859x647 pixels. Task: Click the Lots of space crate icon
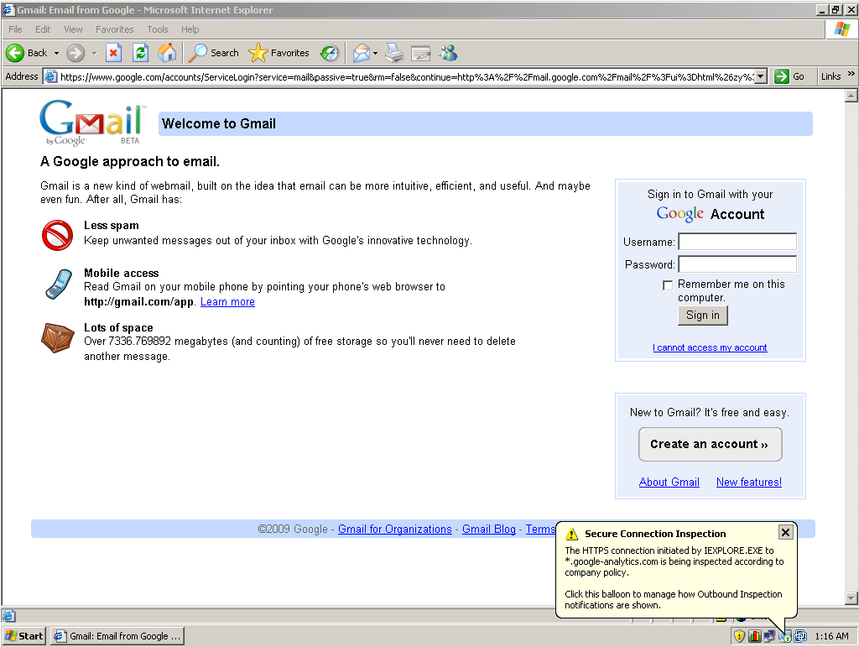tap(58, 337)
